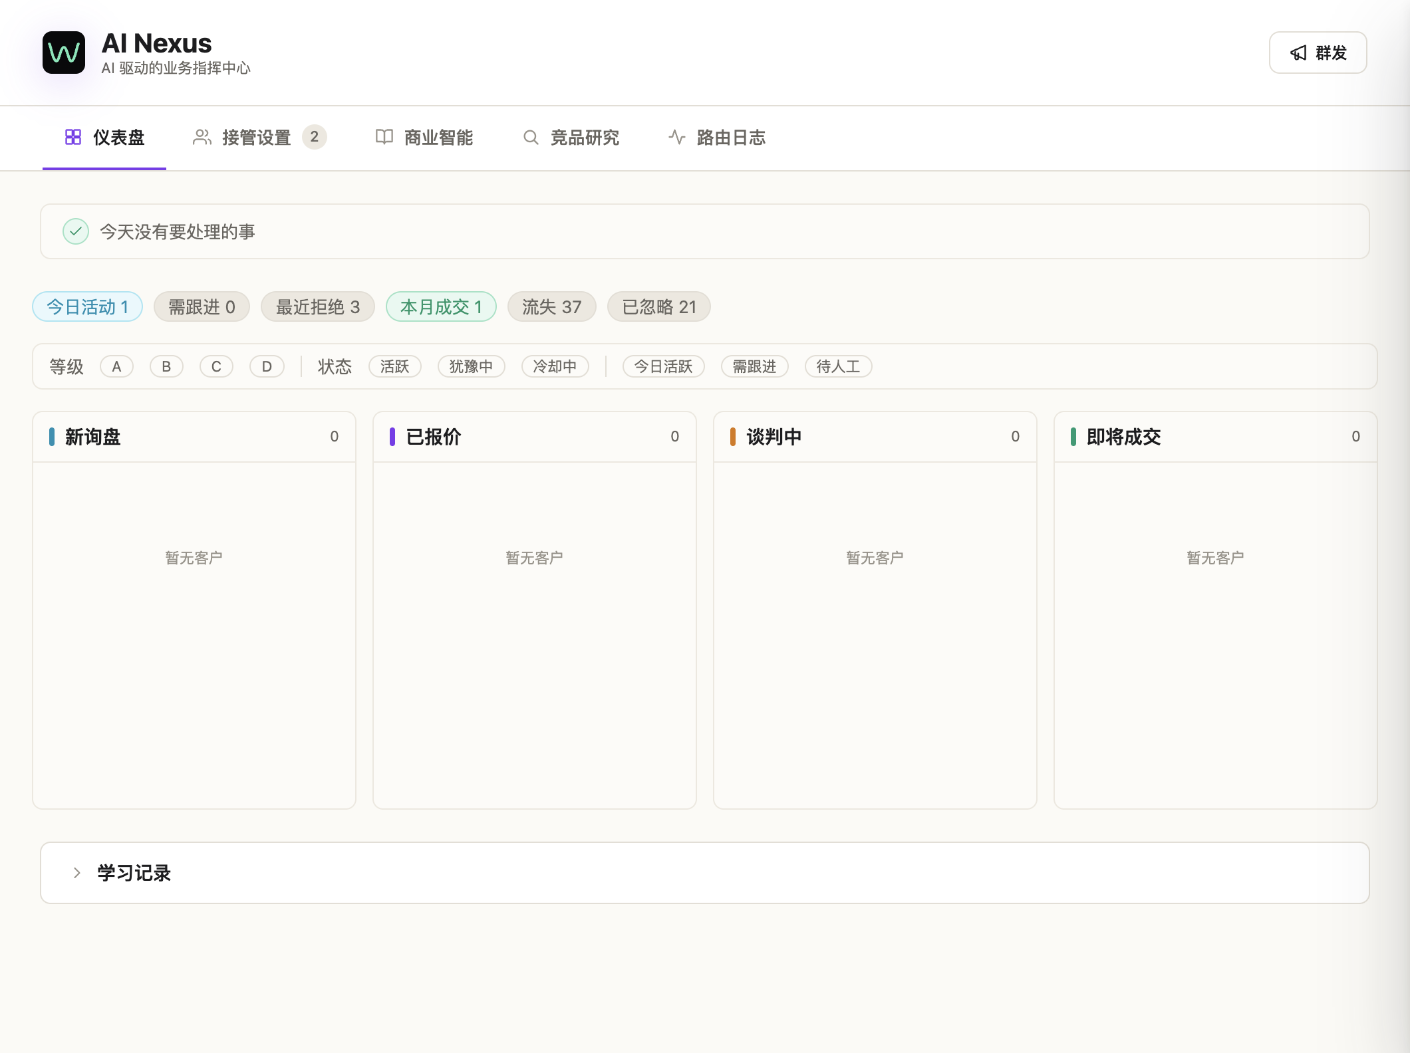Screen dimensions: 1410x1053
Task: Click 暂无客户 text in 即将成交 column
Action: [1216, 558]
